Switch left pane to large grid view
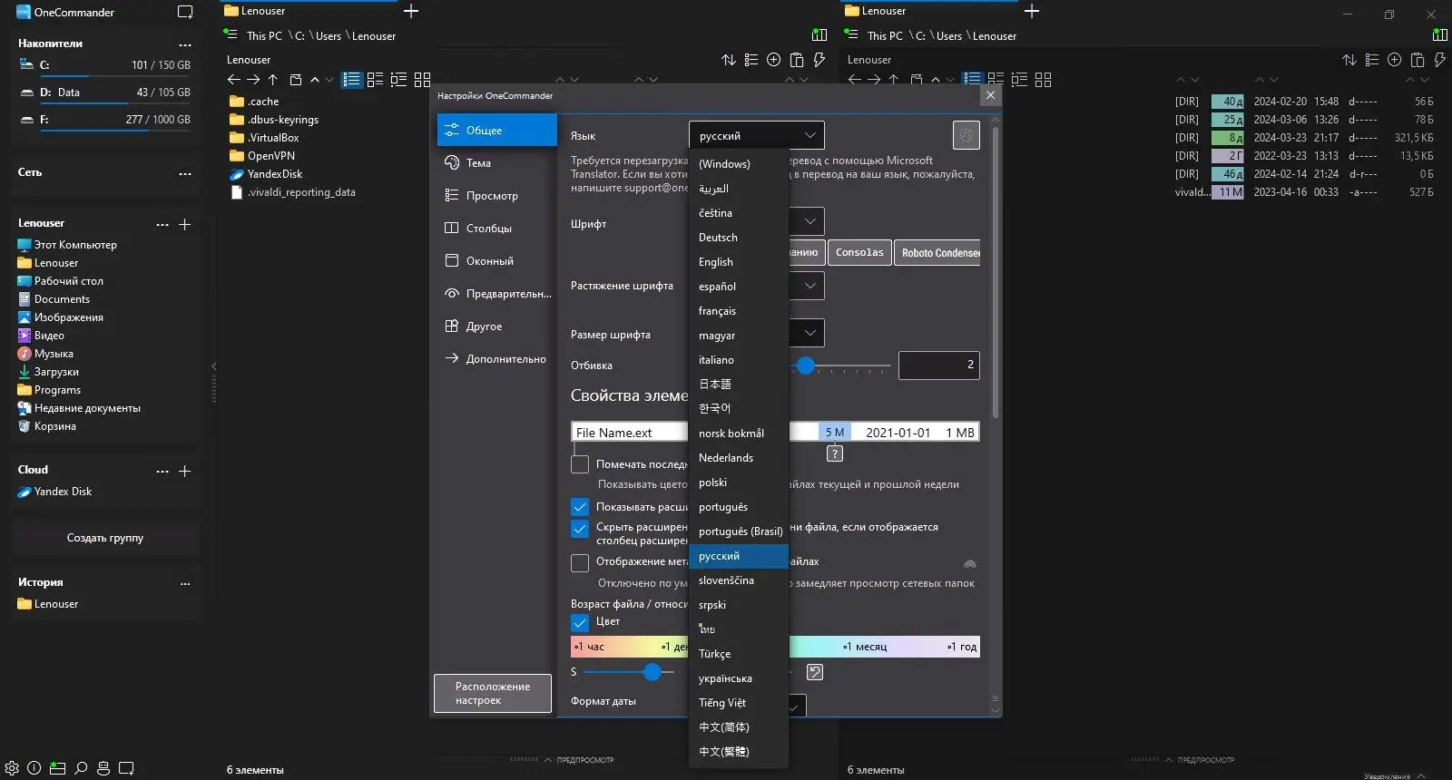Viewport: 1452px width, 780px height. point(422,80)
